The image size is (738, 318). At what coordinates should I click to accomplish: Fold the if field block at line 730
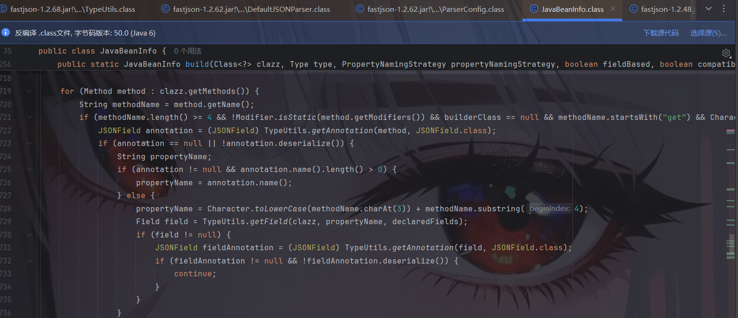click(x=29, y=235)
